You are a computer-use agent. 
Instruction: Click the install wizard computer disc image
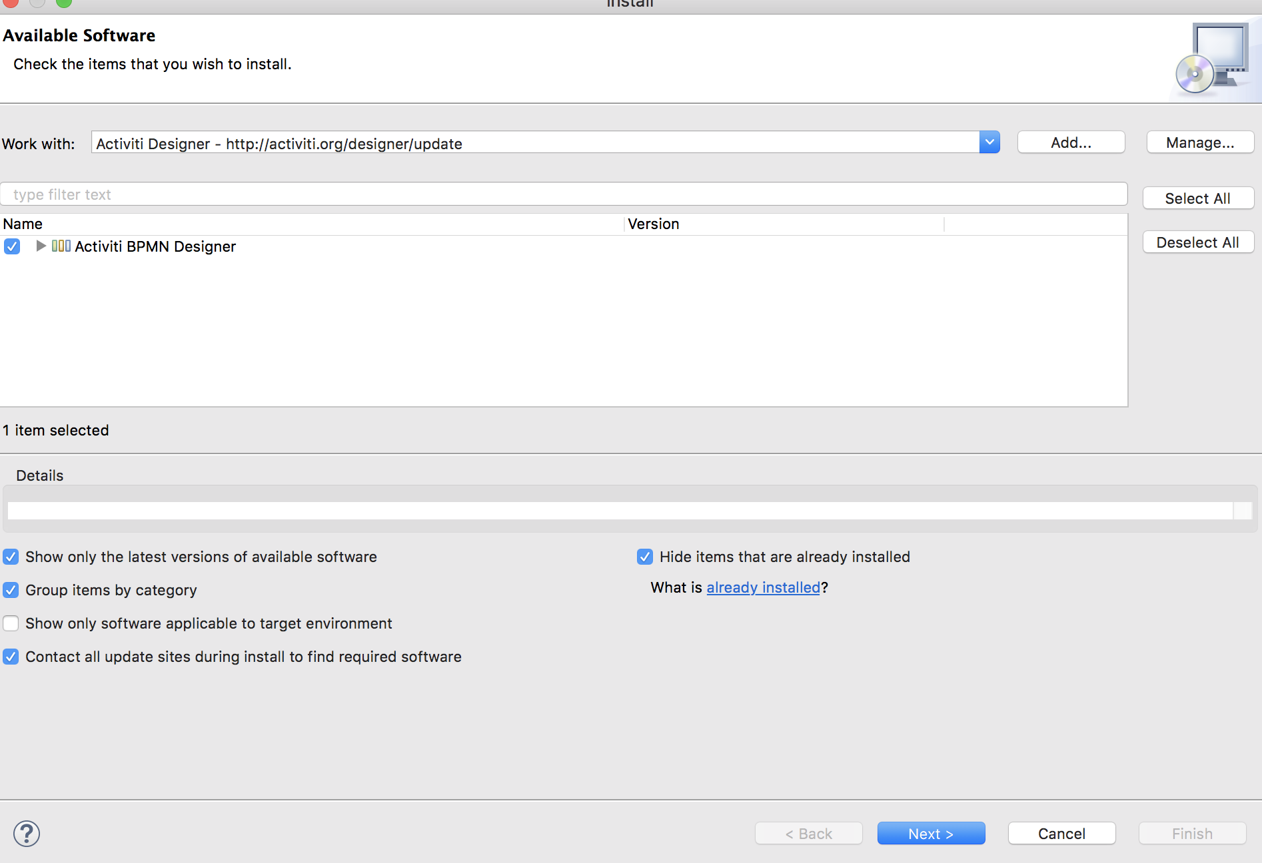(x=1211, y=59)
